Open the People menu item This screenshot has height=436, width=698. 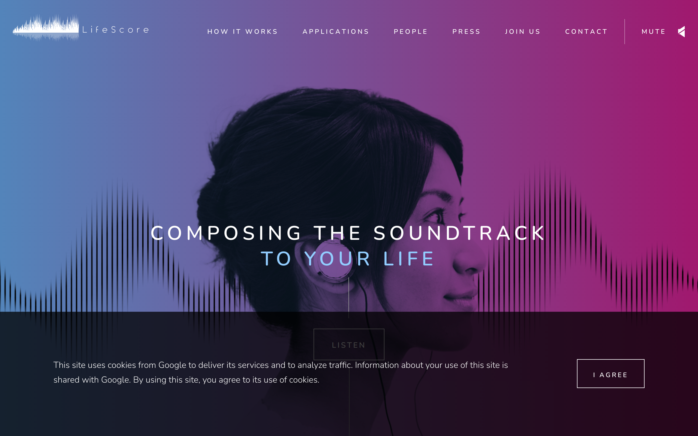tap(410, 31)
